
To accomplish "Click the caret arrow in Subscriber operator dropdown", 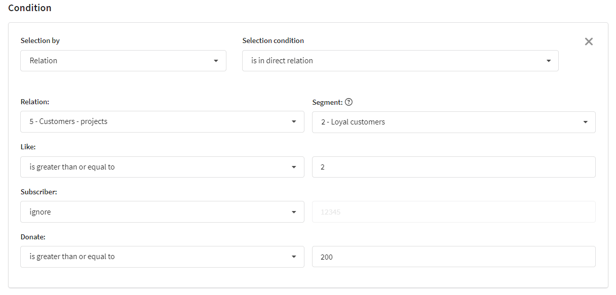I will pos(294,212).
